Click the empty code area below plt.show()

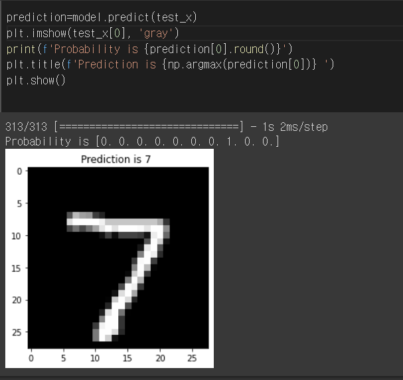(203, 99)
